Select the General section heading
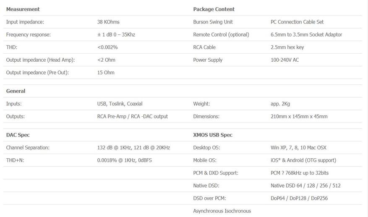This screenshot has height=217, width=368. pyautogui.click(x=16, y=91)
